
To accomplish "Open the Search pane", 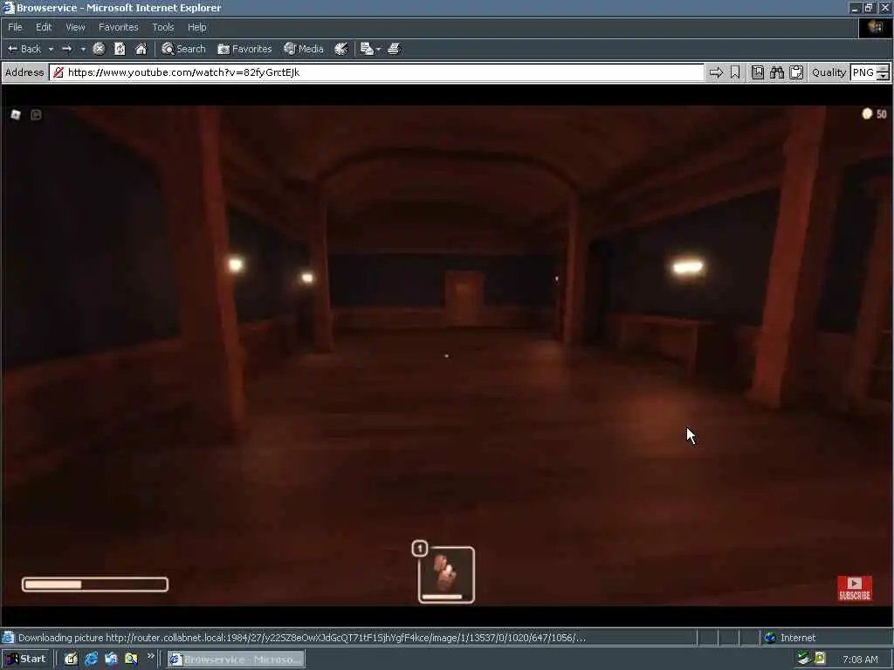I will (183, 49).
